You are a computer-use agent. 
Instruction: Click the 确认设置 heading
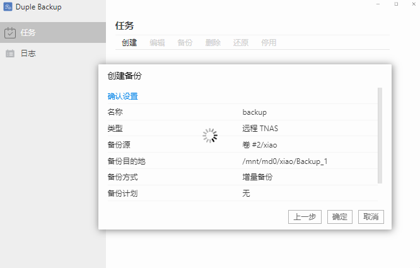pyautogui.click(x=123, y=96)
